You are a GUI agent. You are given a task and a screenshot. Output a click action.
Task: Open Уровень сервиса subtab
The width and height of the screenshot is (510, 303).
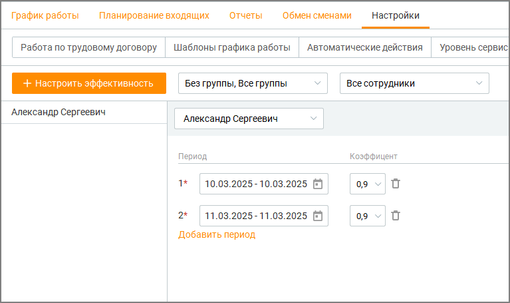tap(470, 47)
